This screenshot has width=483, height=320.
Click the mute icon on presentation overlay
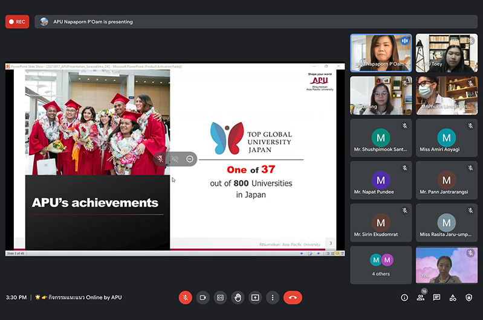[175, 159]
